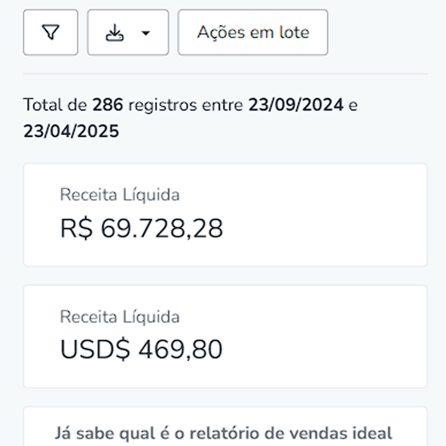
Task: Click the R$ currency symbol
Action: [x=76, y=229]
